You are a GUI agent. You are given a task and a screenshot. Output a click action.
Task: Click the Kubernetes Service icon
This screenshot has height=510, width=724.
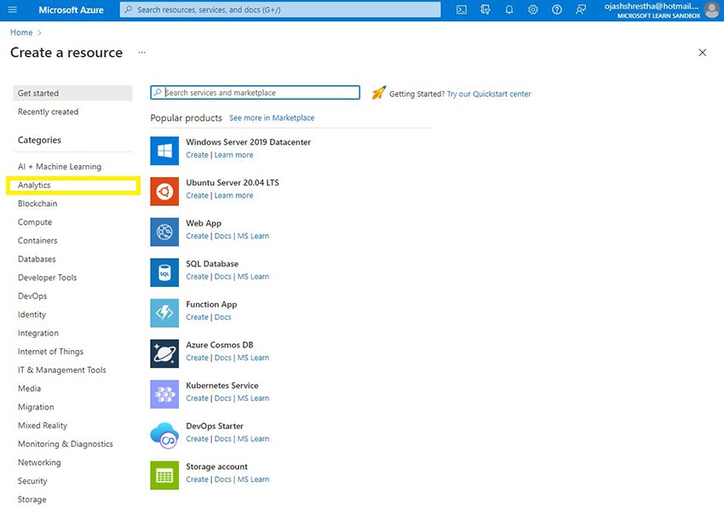164,394
